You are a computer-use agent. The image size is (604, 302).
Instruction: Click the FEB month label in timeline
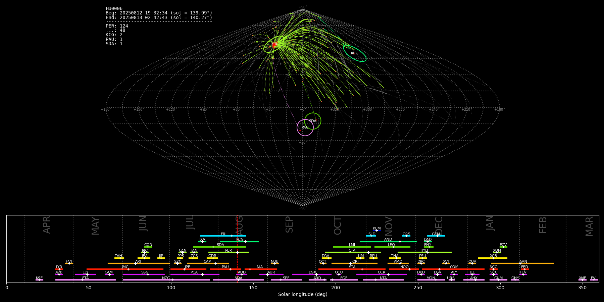543,225
